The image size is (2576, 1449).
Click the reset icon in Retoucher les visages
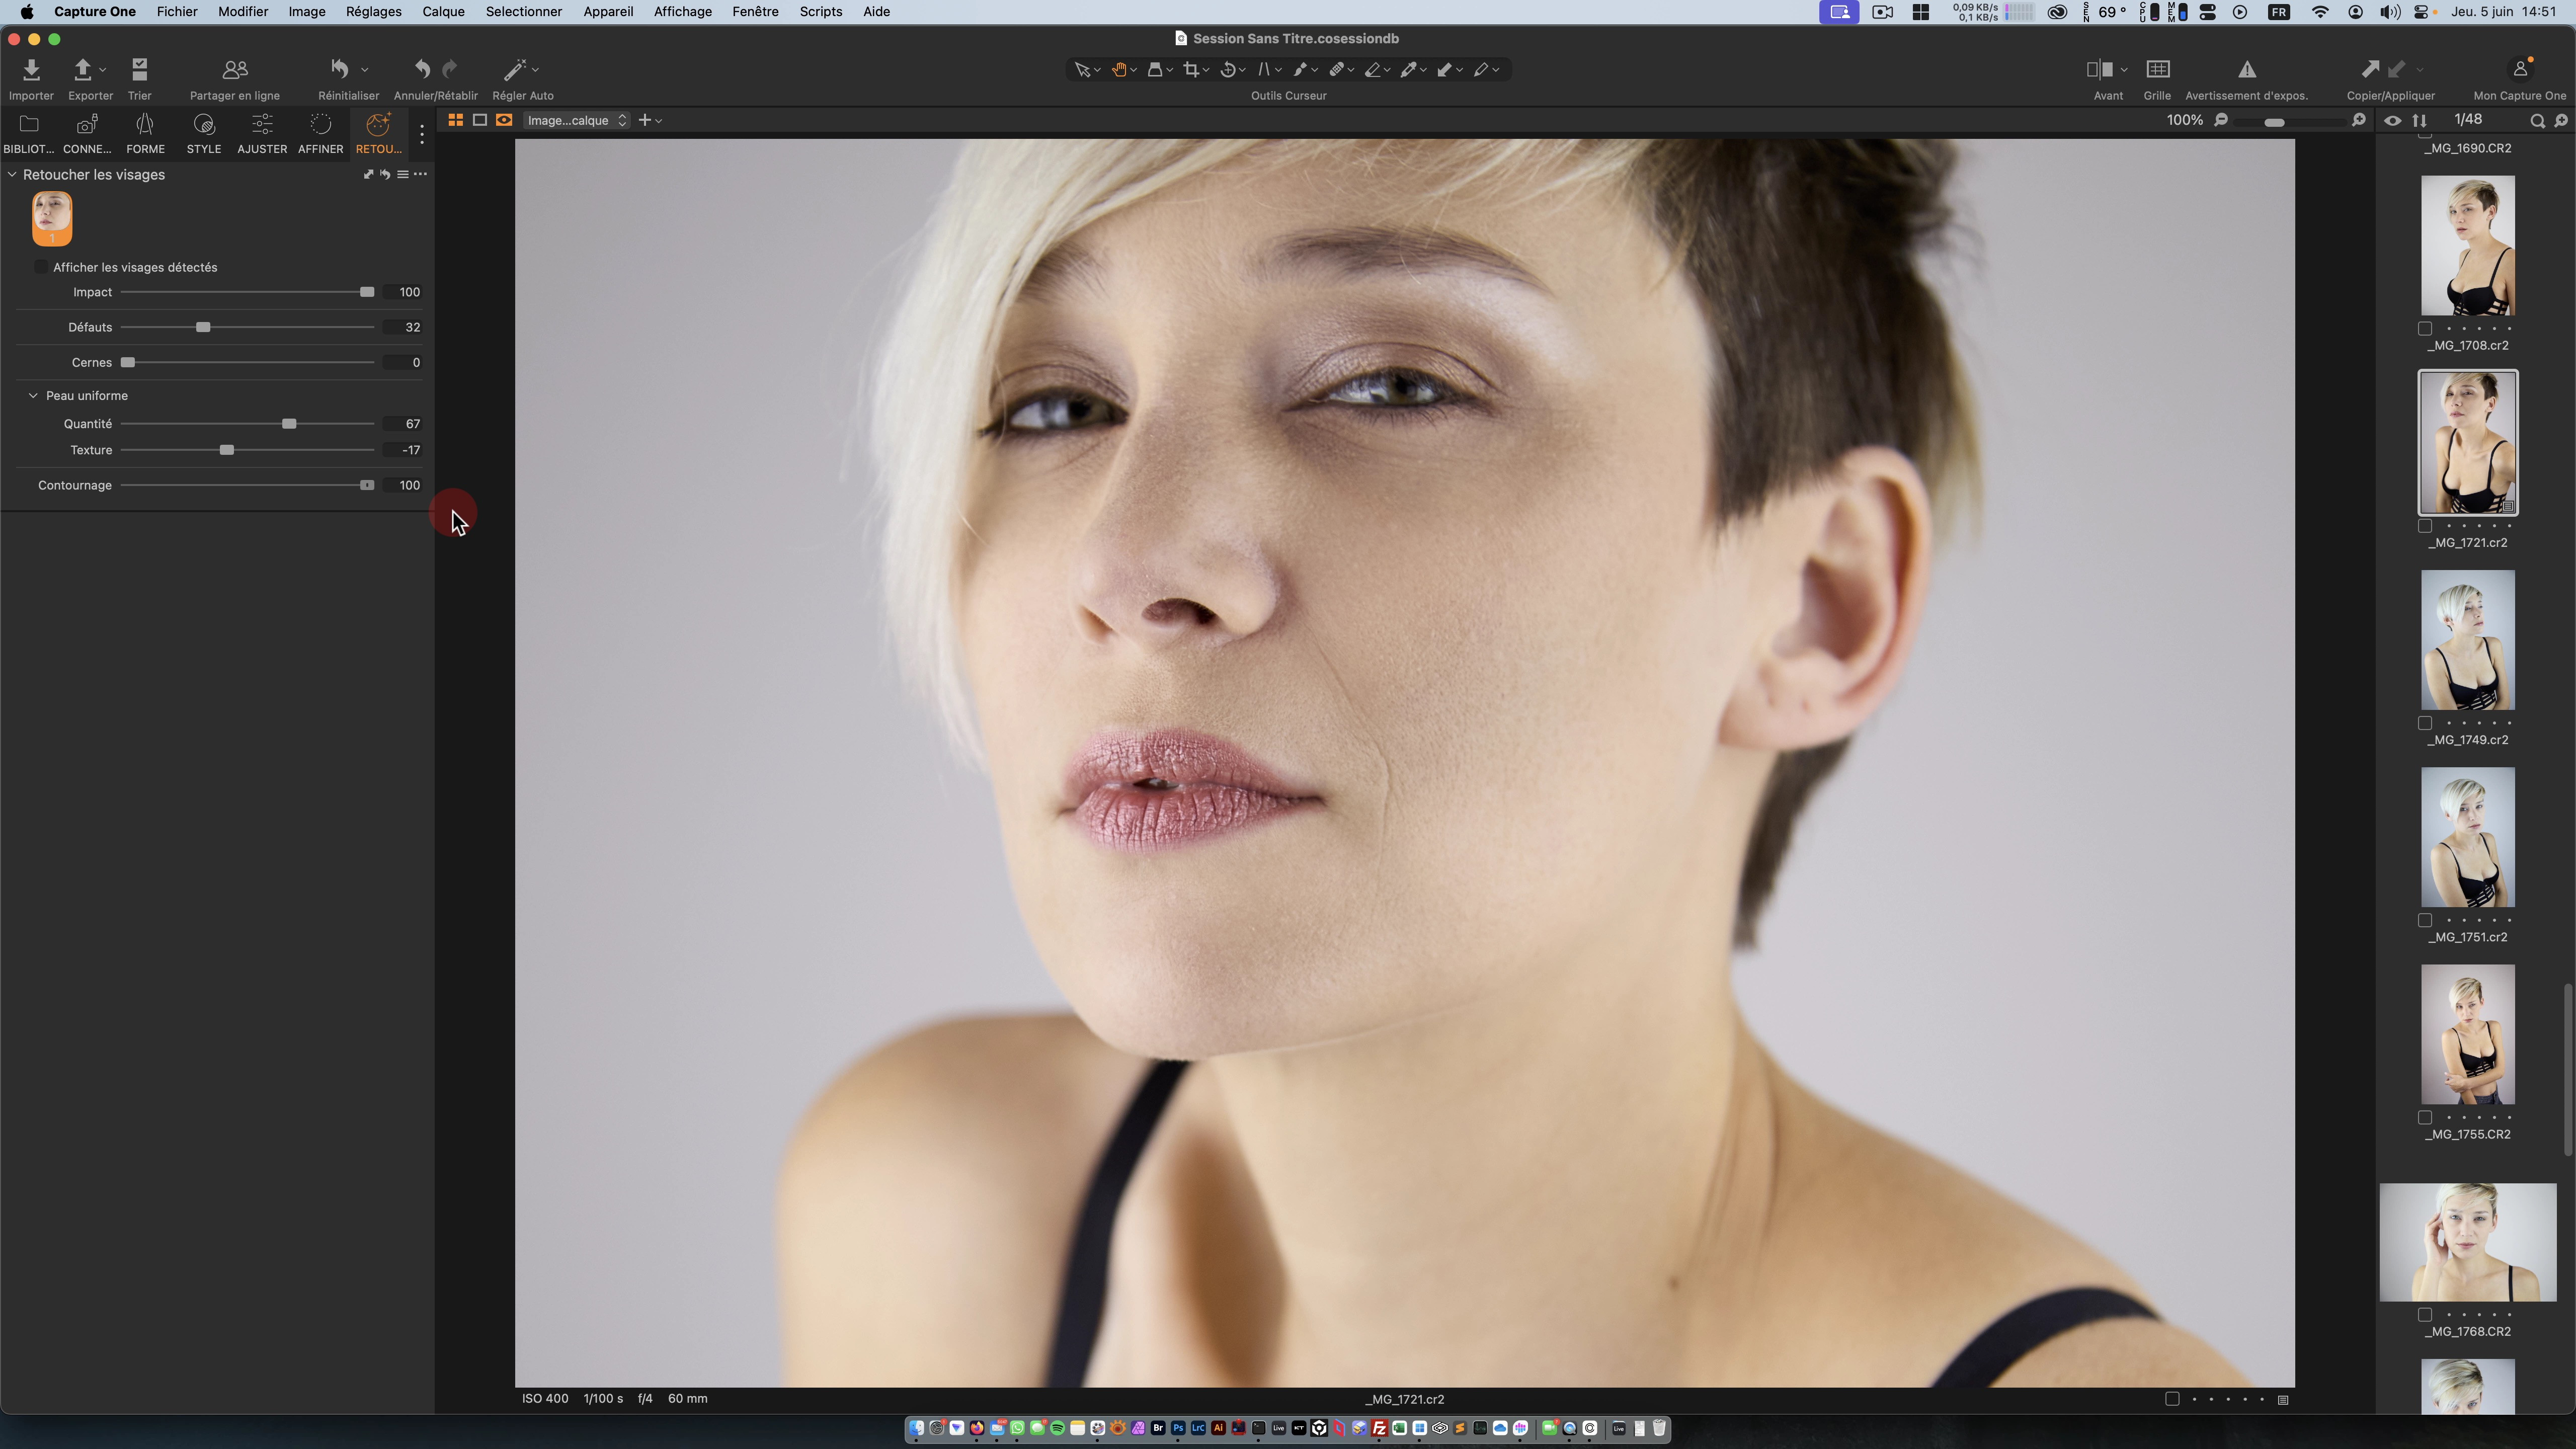pos(385,174)
